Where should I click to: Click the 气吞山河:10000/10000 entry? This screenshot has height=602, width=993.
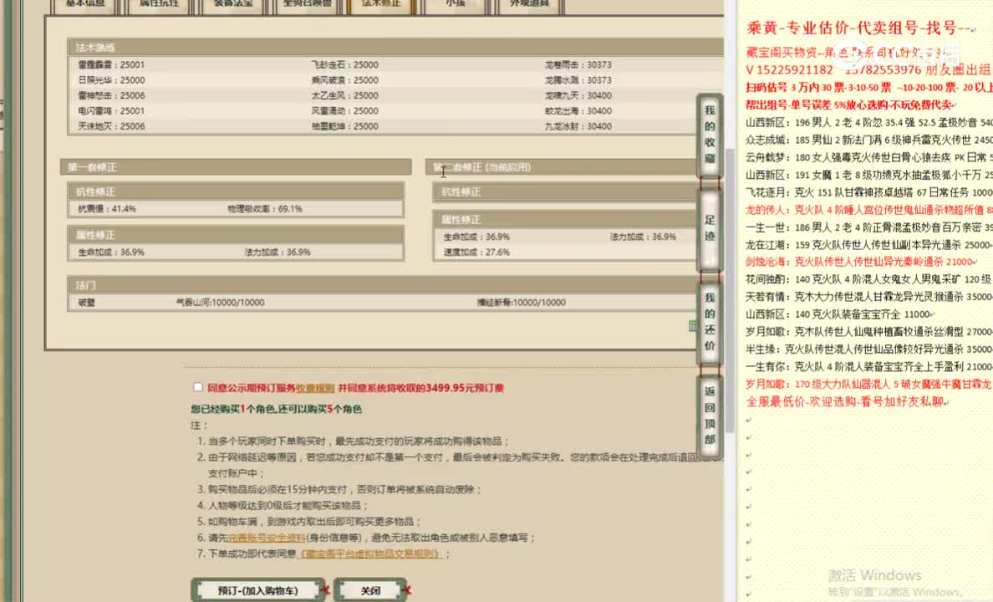220,303
